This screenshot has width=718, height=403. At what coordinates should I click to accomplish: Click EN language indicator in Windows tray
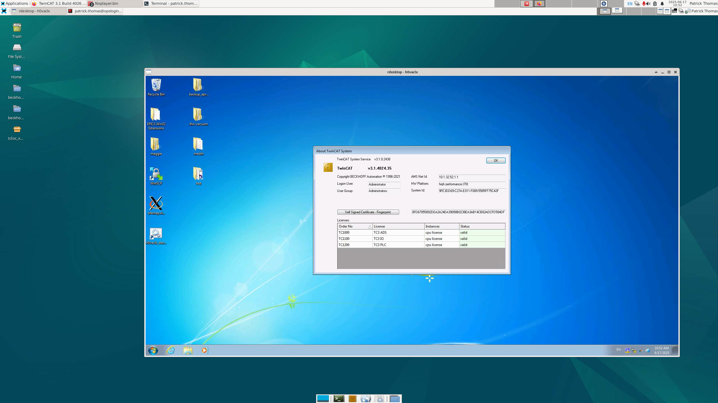(x=618, y=350)
